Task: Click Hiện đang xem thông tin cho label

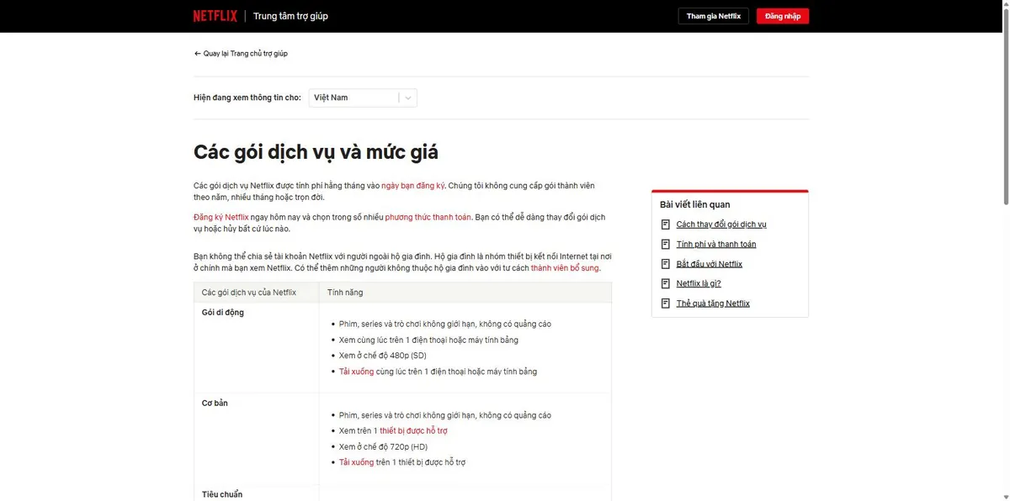Action: tap(247, 98)
